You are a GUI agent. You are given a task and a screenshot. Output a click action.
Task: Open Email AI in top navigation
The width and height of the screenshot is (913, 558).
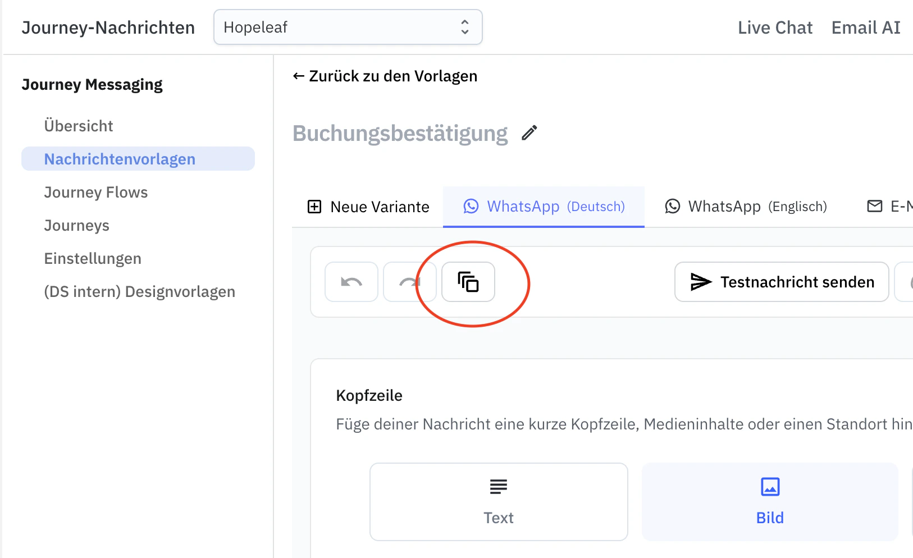866,28
